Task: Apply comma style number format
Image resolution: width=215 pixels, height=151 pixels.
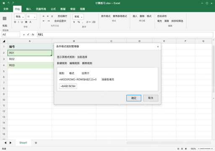Action: tap(83, 22)
